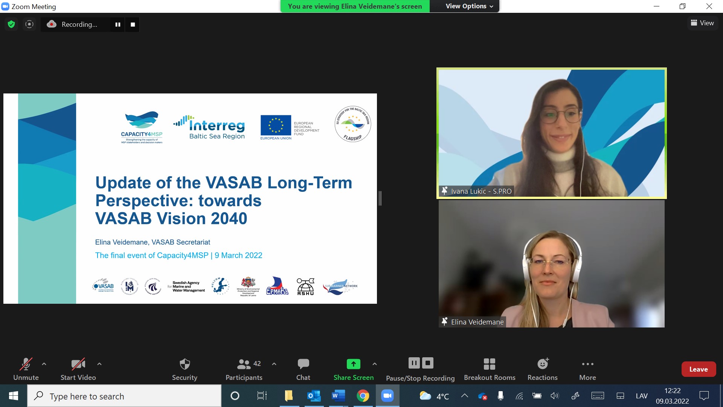Open the Breakout Rooms icon
Screen dimensions: 723x407
[x=489, y=364]
